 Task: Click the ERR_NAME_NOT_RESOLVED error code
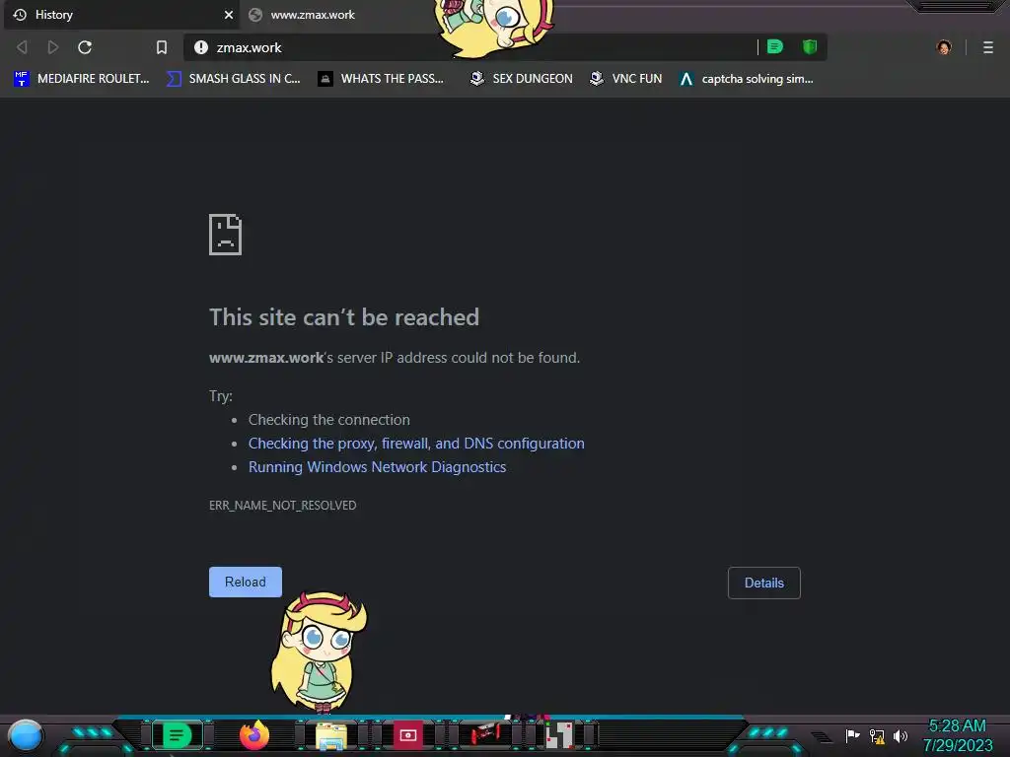[283, 506]
